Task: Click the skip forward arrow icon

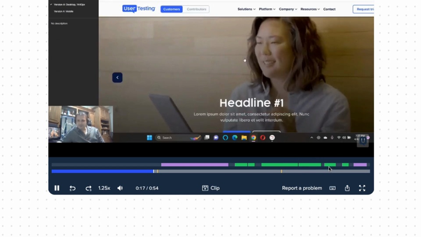Action: [x=88, y=188]
